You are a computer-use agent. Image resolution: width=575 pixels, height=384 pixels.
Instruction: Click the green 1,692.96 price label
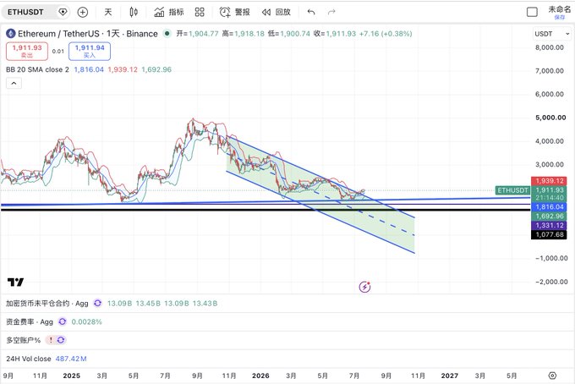tap(549, 216)
